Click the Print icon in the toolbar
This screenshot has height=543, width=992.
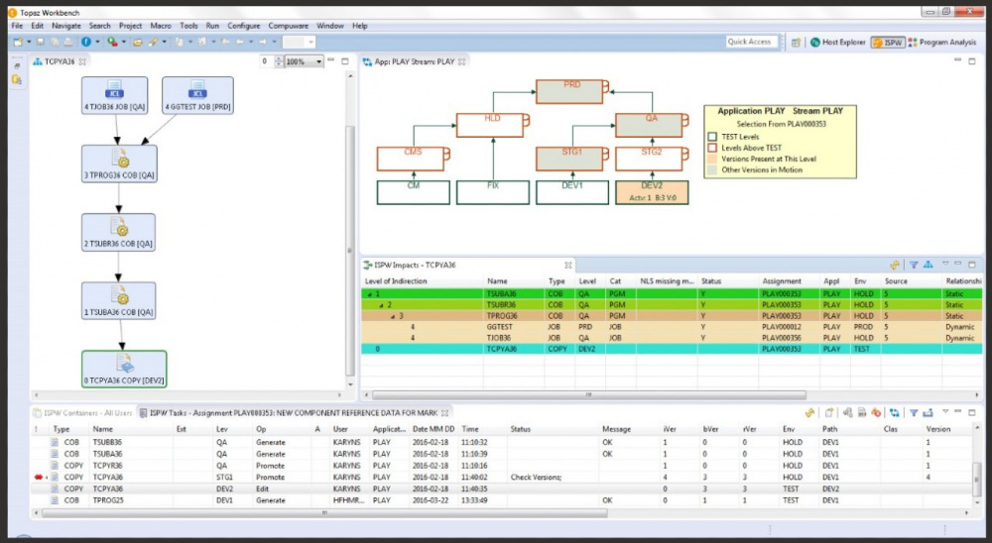pos(67,42)
